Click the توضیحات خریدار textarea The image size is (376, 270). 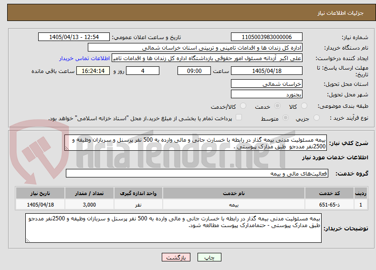(x=173, y=228)
